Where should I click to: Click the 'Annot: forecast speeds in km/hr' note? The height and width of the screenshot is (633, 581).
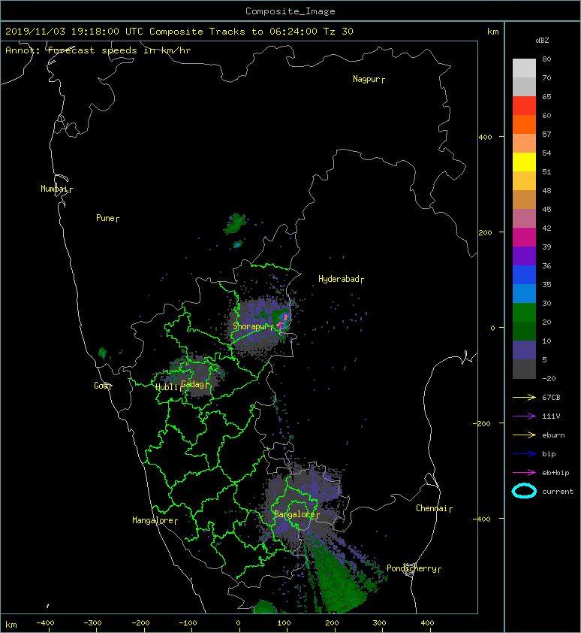98,50
